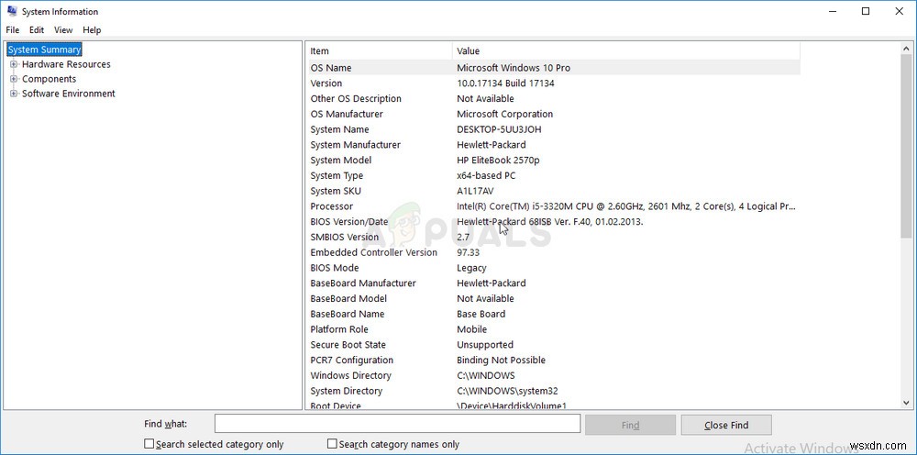Click value 10.0.17134 Build 17134

[505, 83]
